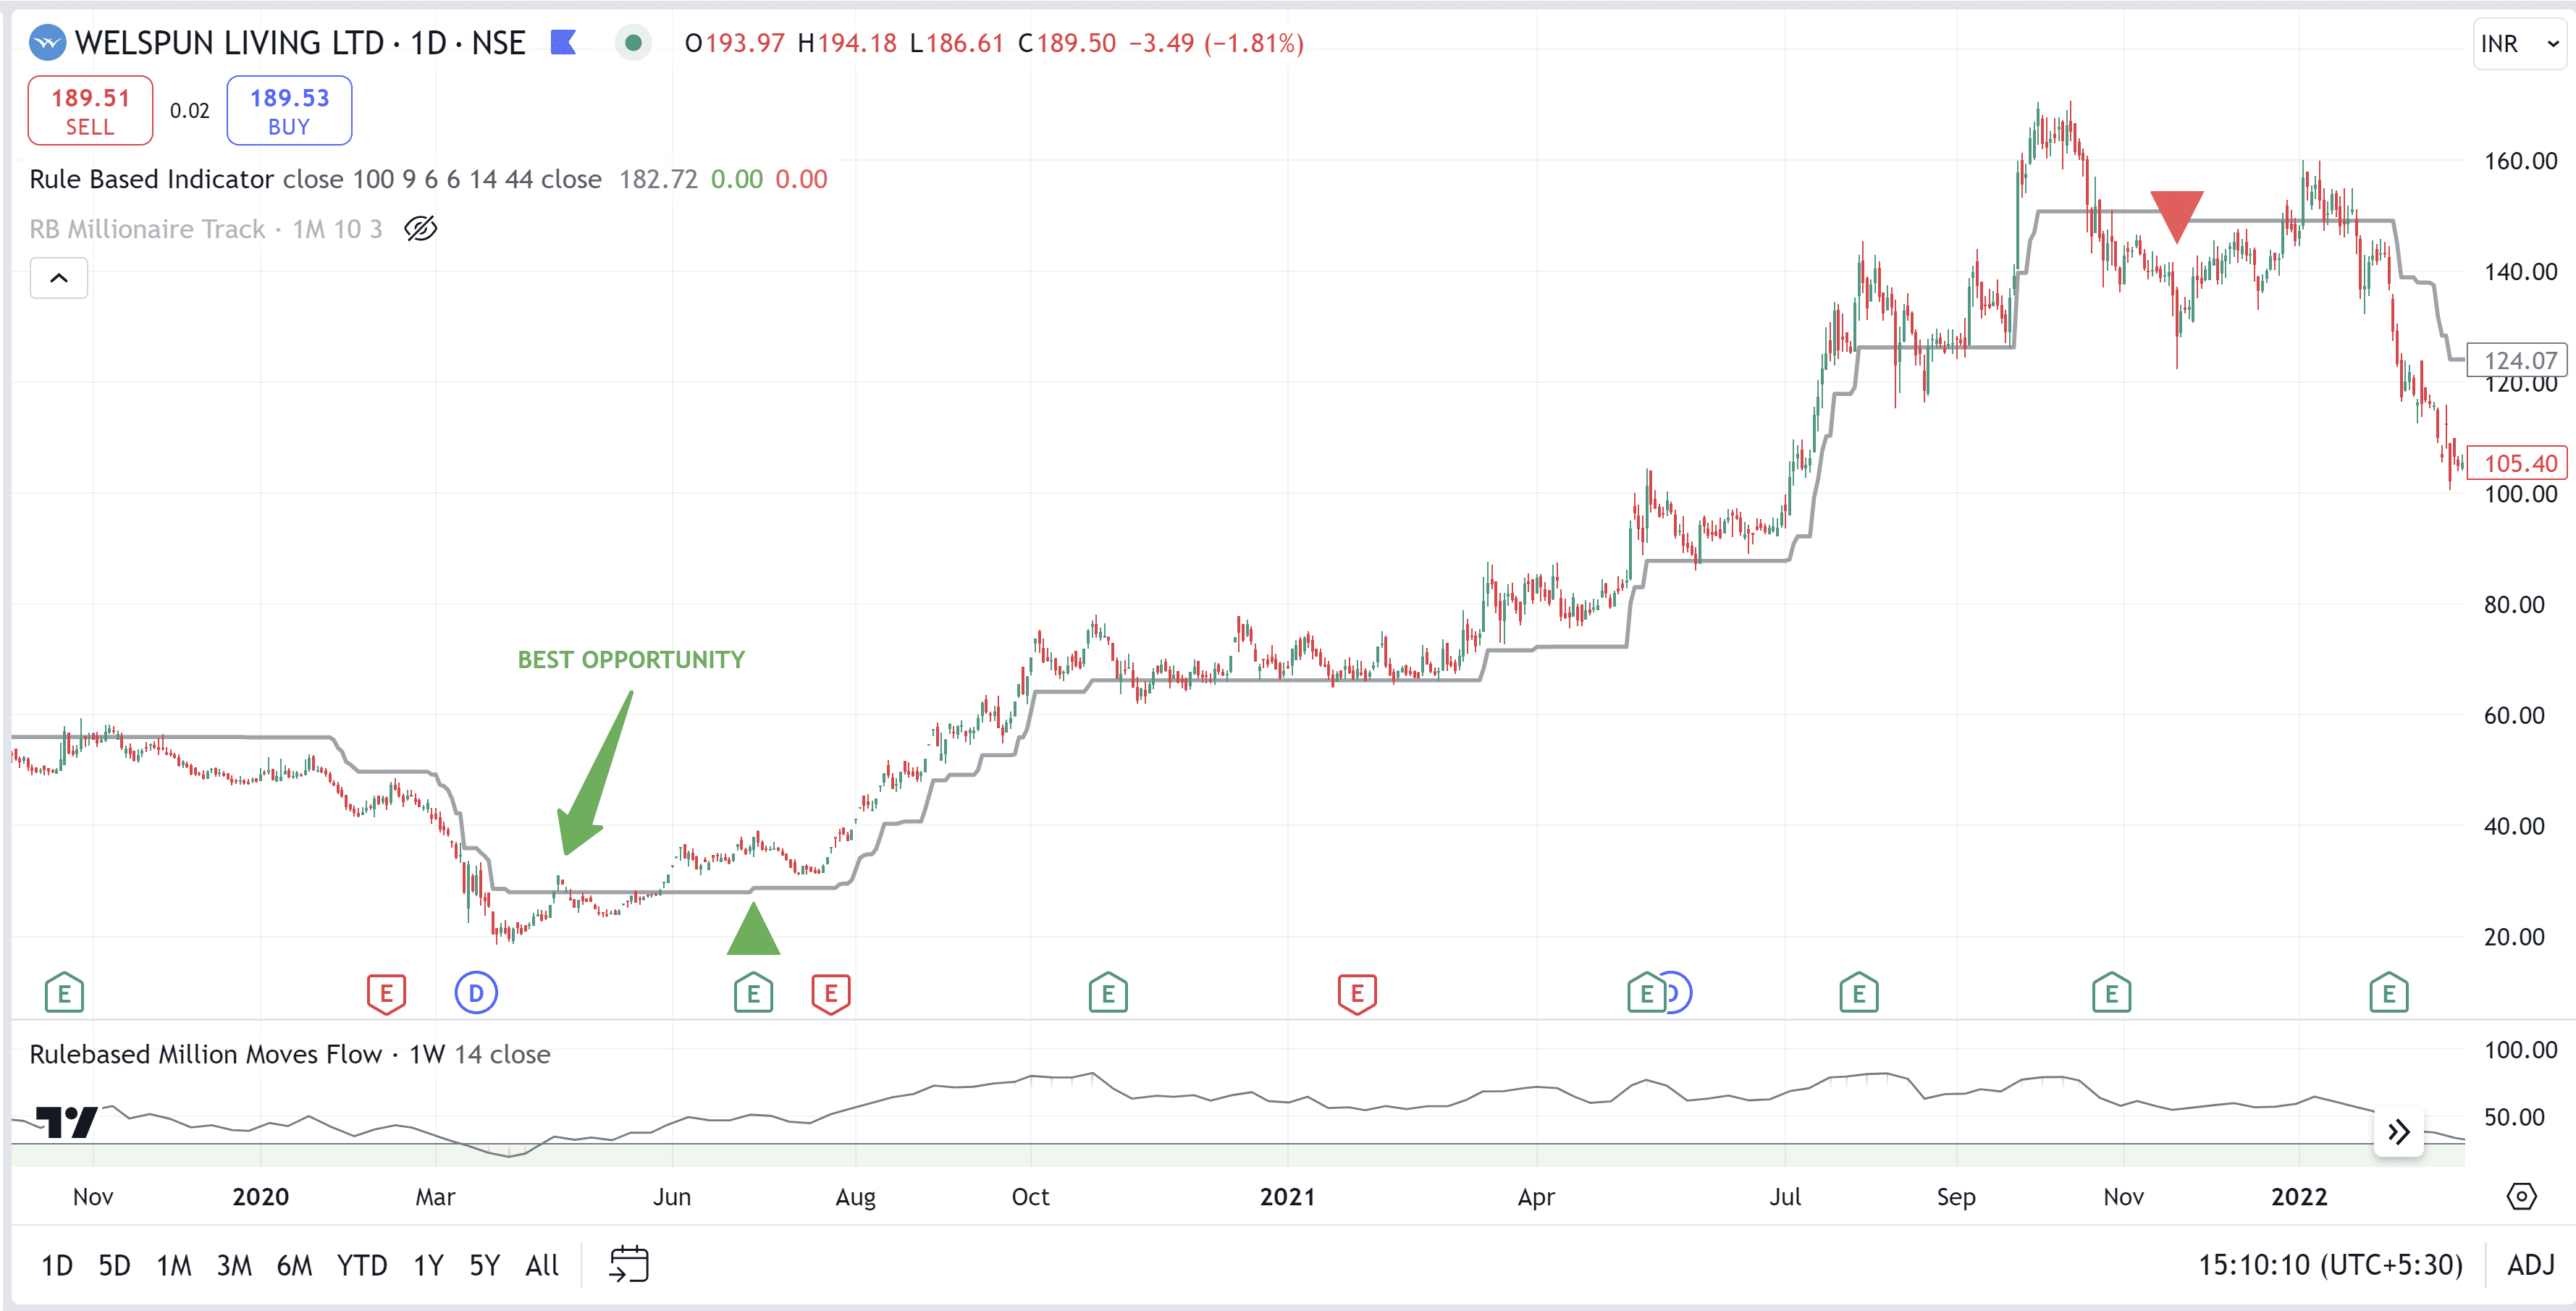Viewport: 2576px width, 1311px height.
Task: Click the green earnings marker near Aug 2021
Action: coord(1858,994)
